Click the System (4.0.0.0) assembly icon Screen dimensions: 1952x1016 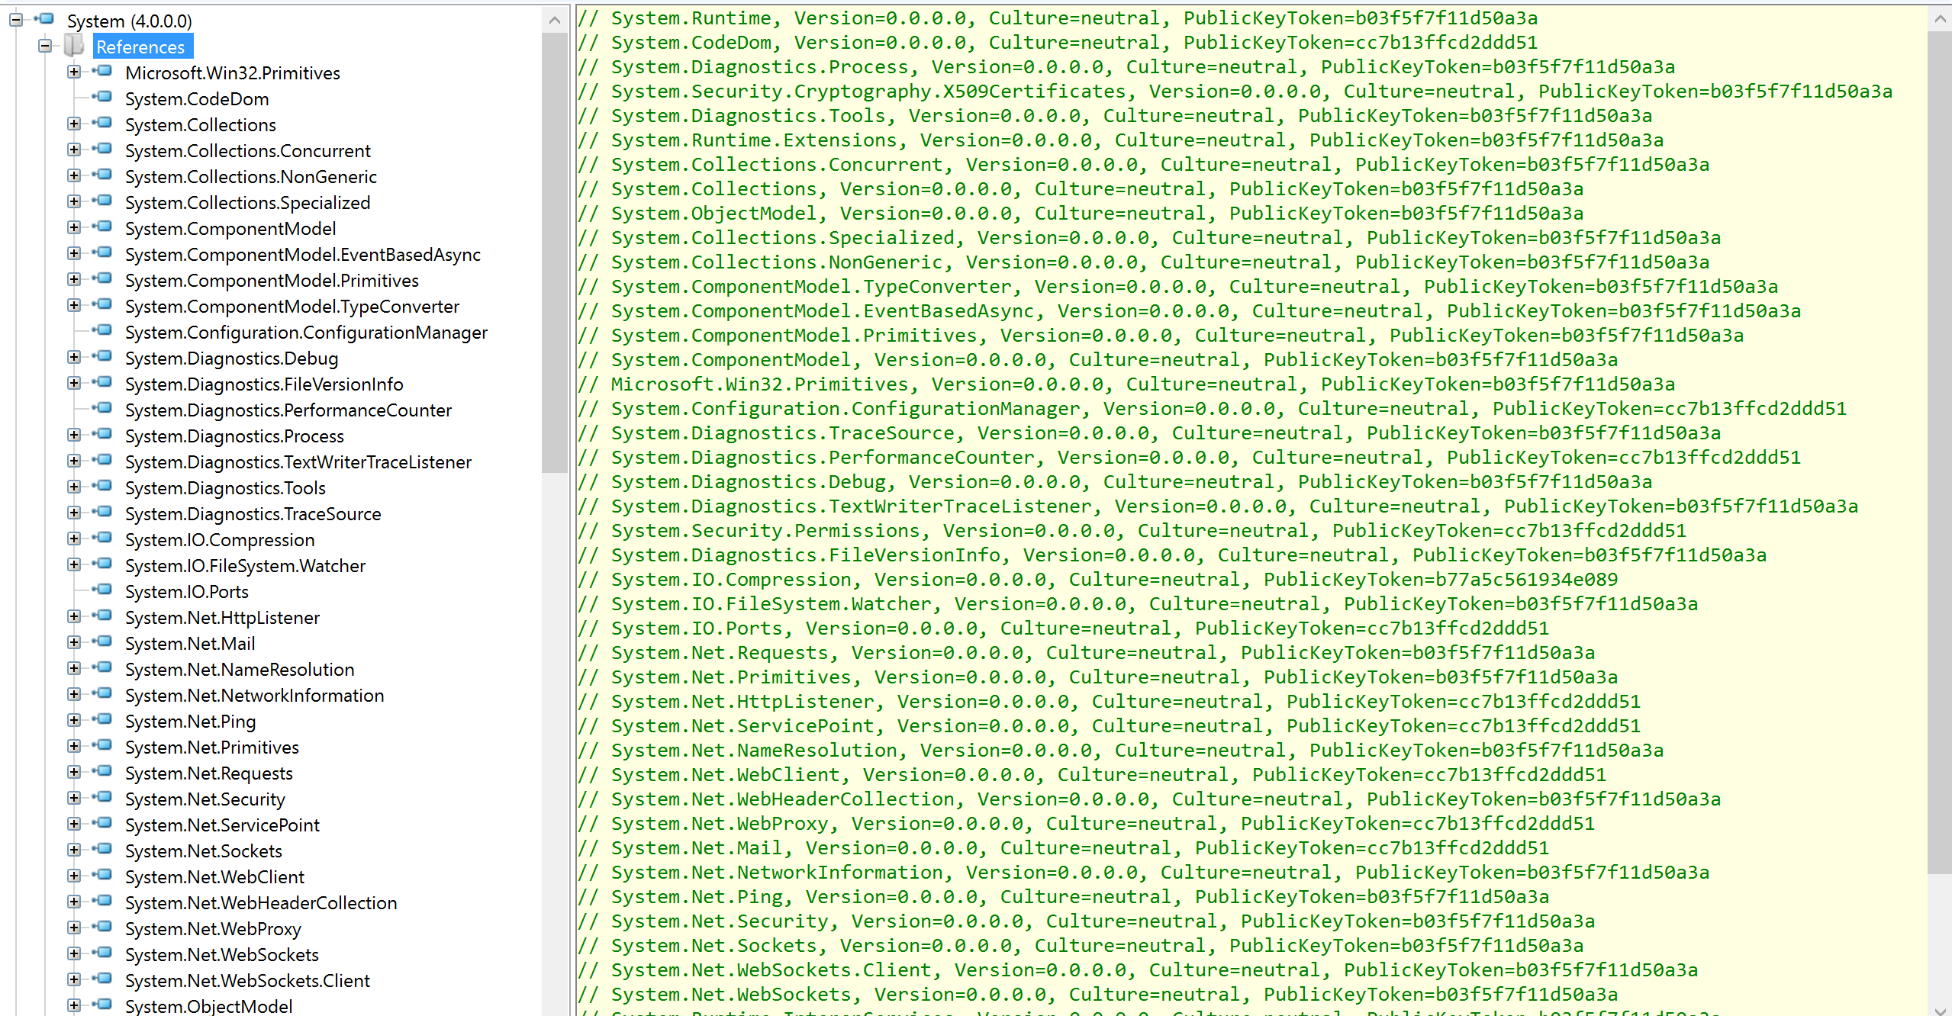pos(46,19)
